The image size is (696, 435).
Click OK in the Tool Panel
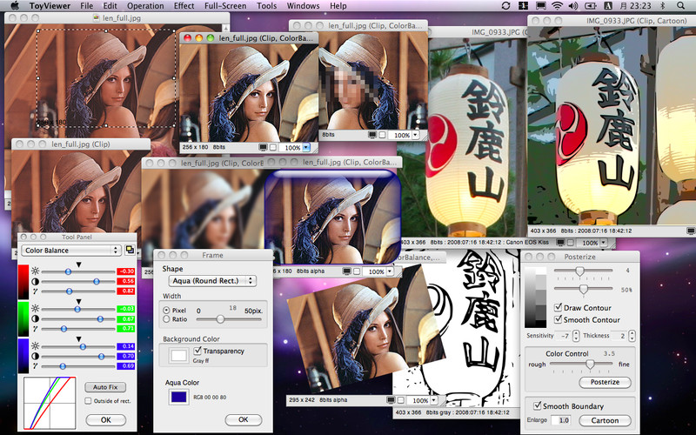(105, 419)
